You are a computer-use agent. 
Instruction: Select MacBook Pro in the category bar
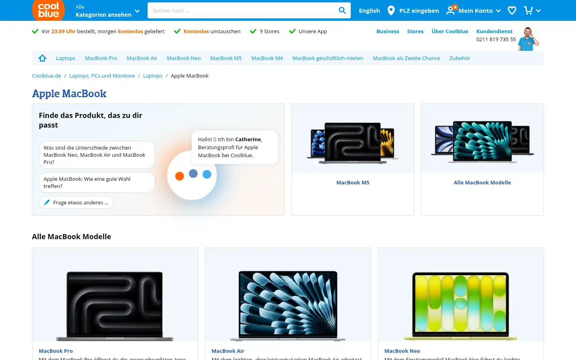pos(101,58)
